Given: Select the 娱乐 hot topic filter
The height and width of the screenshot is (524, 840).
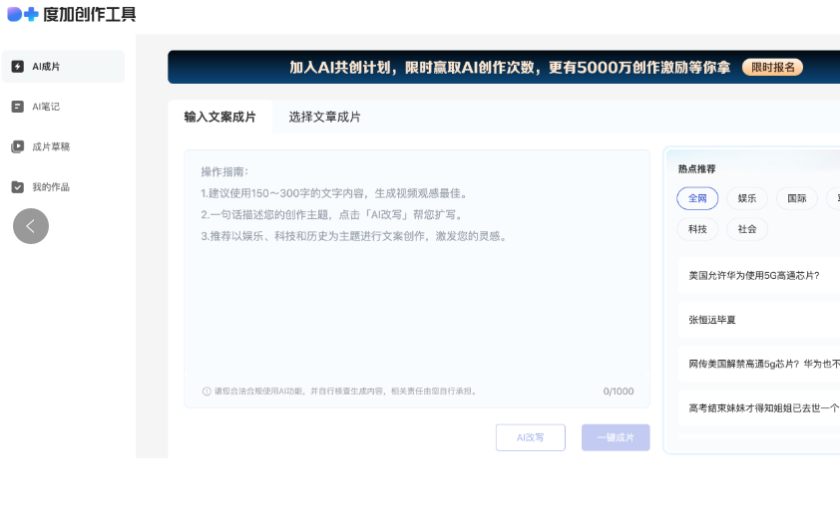Looking at the screenshot, I should click(747, 198).
